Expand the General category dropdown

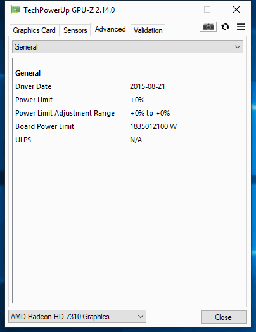pos(127,47)
